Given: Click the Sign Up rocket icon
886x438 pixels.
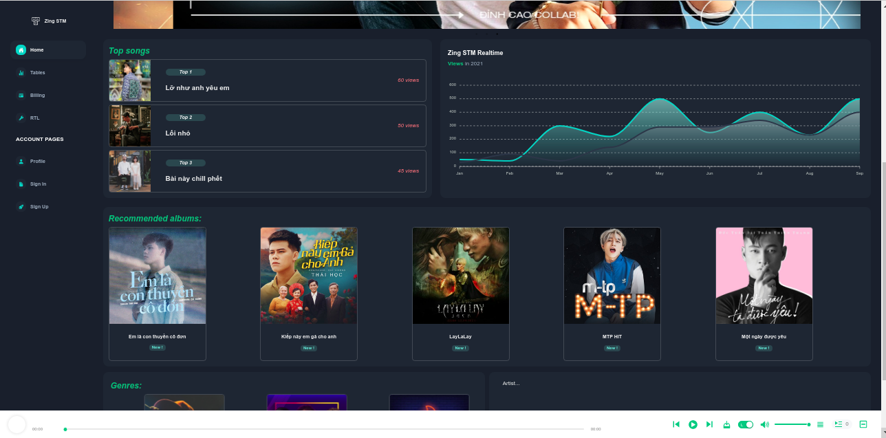Looking at the screenshot, I should [x=21, y=206].
